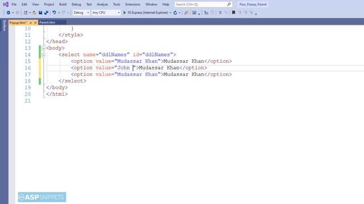Viewport: 364px width, 204px height.
Task: Click the </style> tag on line 11
Action: coord(71,35)
